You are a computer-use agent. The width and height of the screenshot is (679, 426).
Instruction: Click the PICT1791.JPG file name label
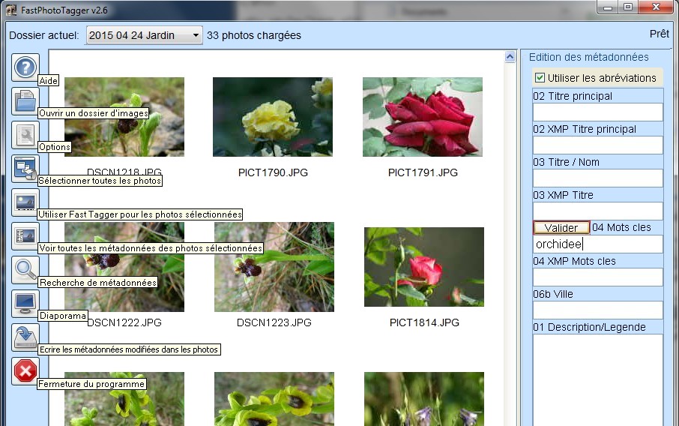pos(423,172)
